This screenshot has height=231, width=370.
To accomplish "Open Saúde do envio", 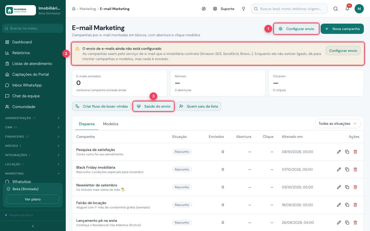I will coord(154,106).
